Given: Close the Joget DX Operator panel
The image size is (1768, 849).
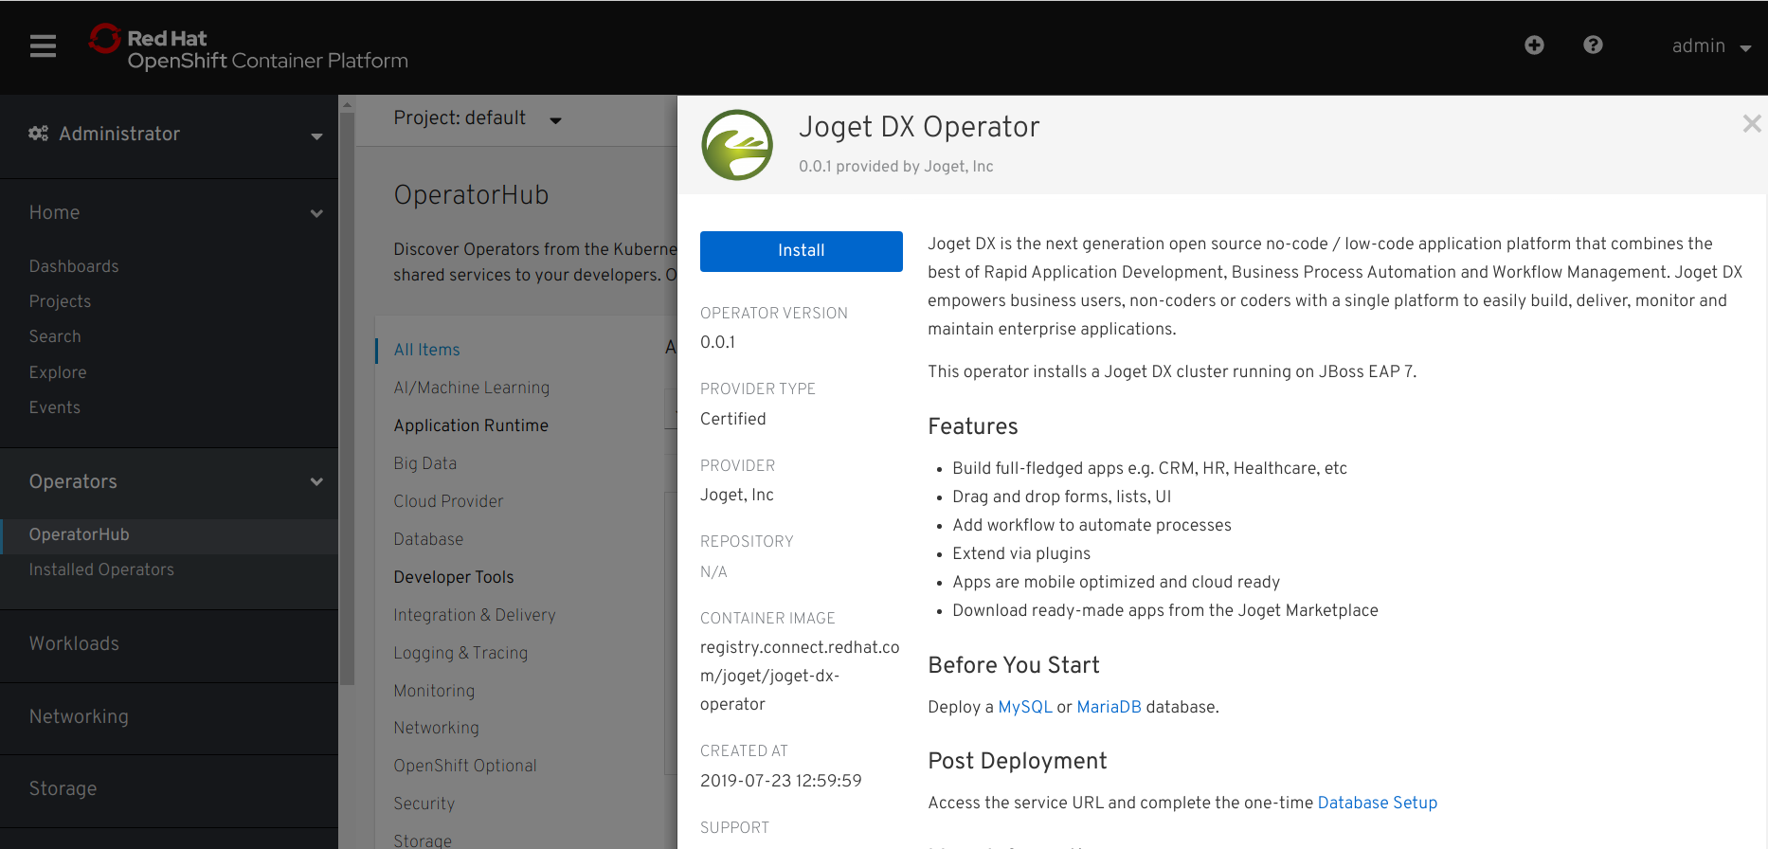Looking at the screenshot, I should pos(1751,124).
